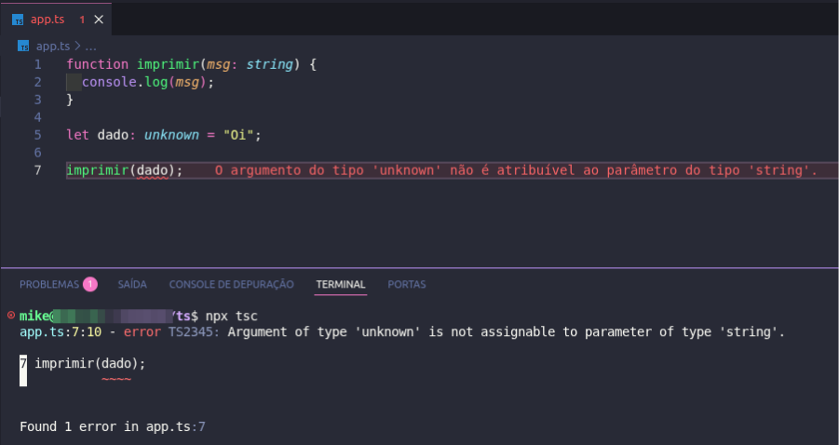This screenshot has width=839, height=445.
Task: Click the app.ts:7 link after 'Found 1 error'
Action: pyautogui.click(x=175, y=426)
